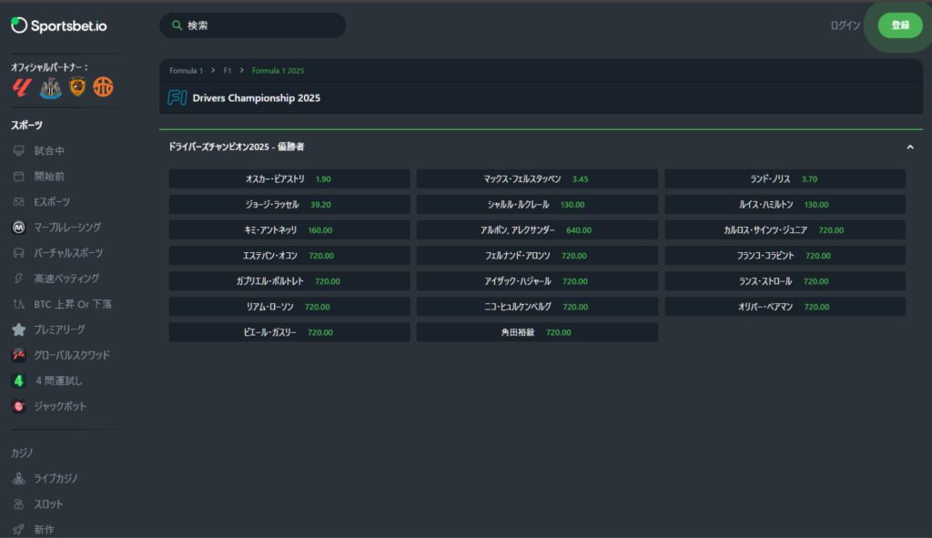This screenshot has width=932, height=538.
Task: Click the Sportsbet.io logo
Action: [59, 25]
